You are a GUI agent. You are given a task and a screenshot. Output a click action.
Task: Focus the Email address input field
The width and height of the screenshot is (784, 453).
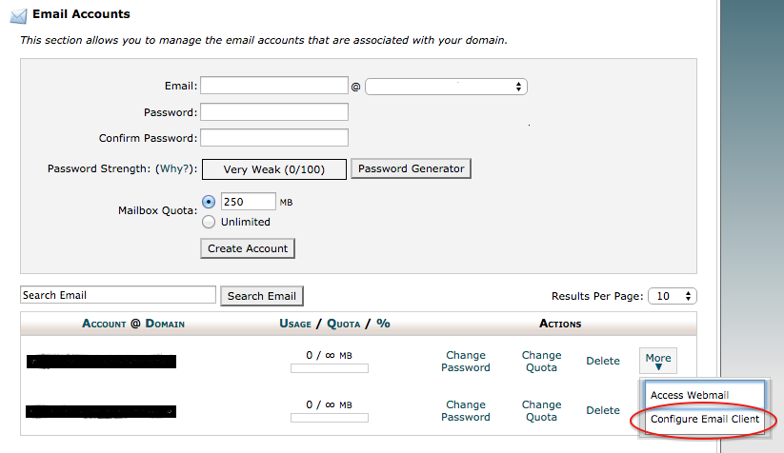pyautogui.click(x=274, y=87)
